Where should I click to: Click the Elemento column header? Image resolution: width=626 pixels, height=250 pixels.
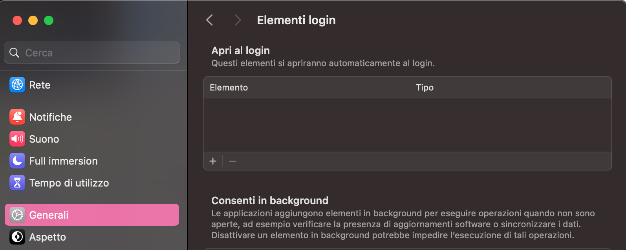click(229, 87)
